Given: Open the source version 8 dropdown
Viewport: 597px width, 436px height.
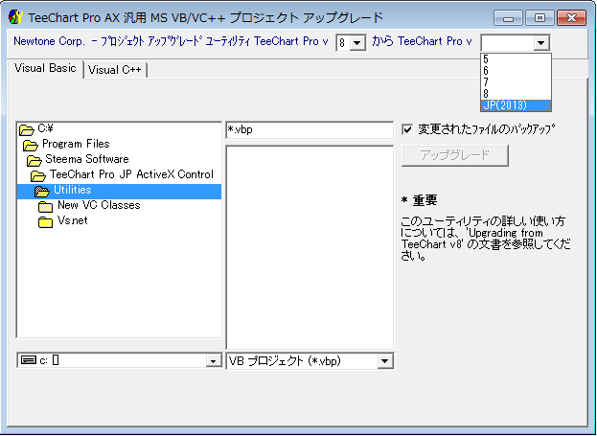Looking at the screenshot, I should click(357, 43).
